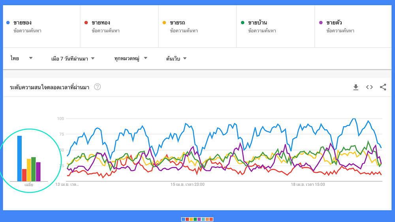Click the purple swatch in bottom palette
This screenshot has width=395, height=222.
click(199, 219)
